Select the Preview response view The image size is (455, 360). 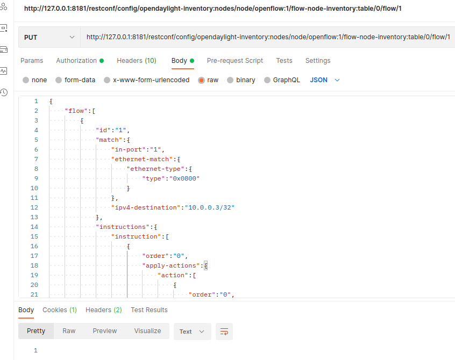tap(105, 331)
